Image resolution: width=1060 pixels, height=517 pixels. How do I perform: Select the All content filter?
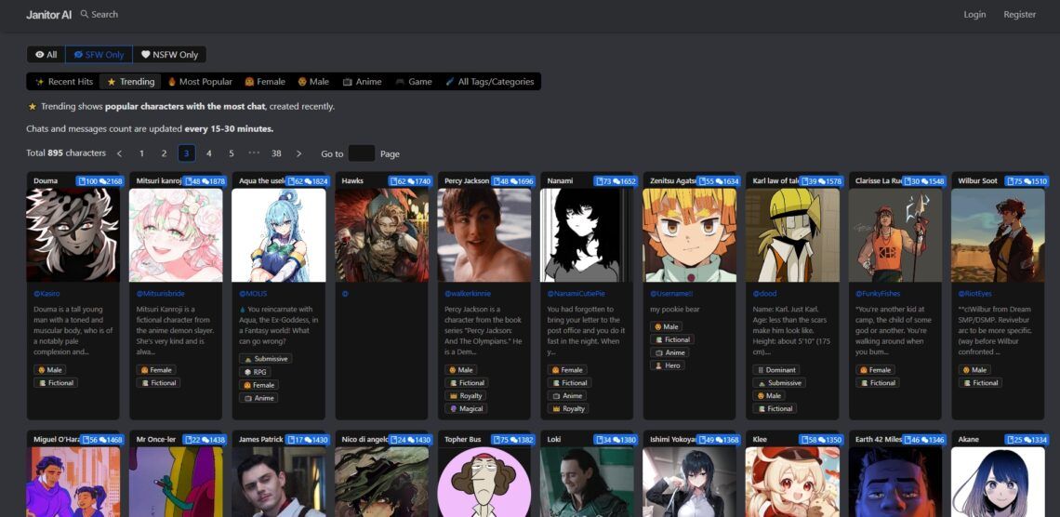pyautogui.click(x=46, y=55)
